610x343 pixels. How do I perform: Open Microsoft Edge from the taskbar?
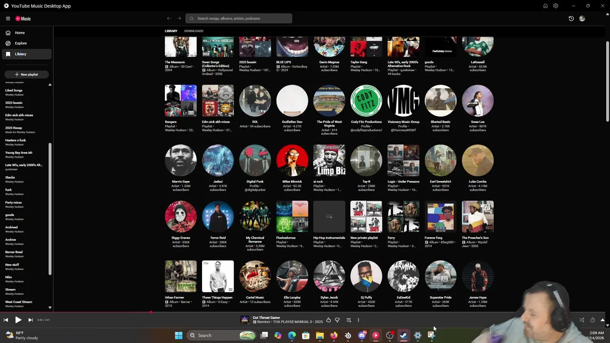[292, 335]
